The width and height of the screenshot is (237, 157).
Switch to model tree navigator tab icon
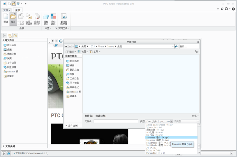(x=4, y=36)
